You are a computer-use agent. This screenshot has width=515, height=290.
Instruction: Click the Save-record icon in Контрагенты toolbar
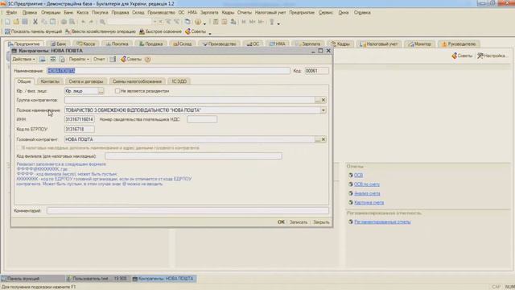(x=43, y=59)
